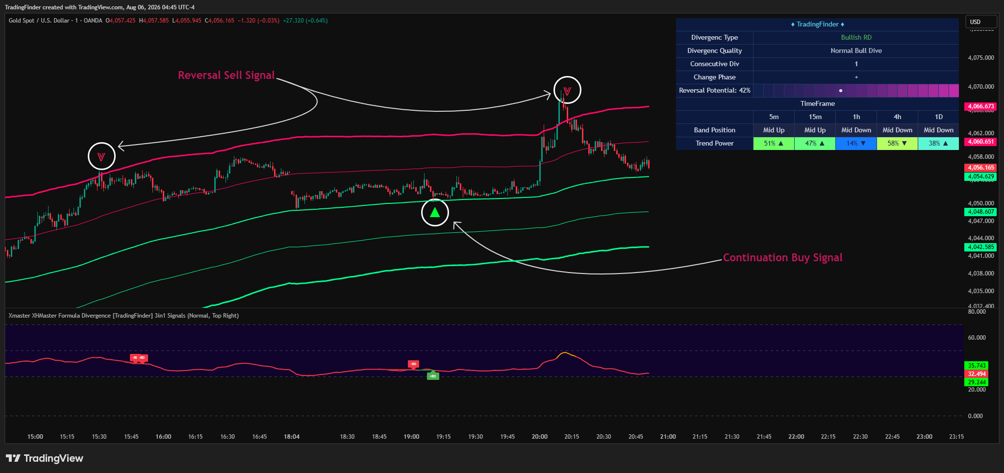Click the 4,075.000 price scale label
This screenshot has width=1004, height=473.
coord(981,58)
